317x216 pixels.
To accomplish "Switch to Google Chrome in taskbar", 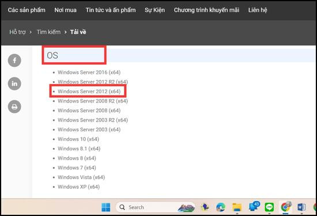I will 285,207.
